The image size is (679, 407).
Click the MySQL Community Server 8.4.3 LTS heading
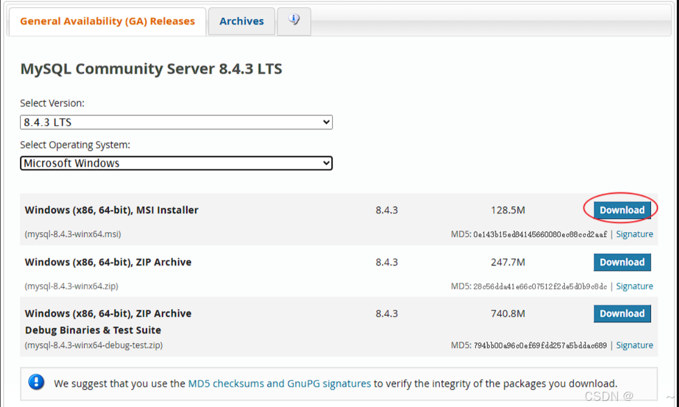(151, 69)
